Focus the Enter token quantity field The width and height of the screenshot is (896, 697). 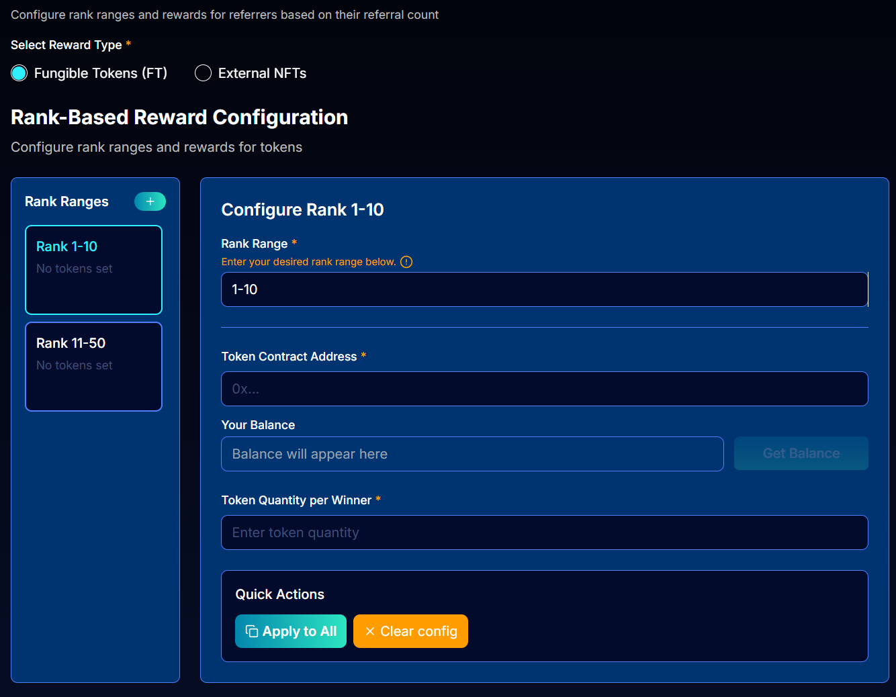[544, 532]
